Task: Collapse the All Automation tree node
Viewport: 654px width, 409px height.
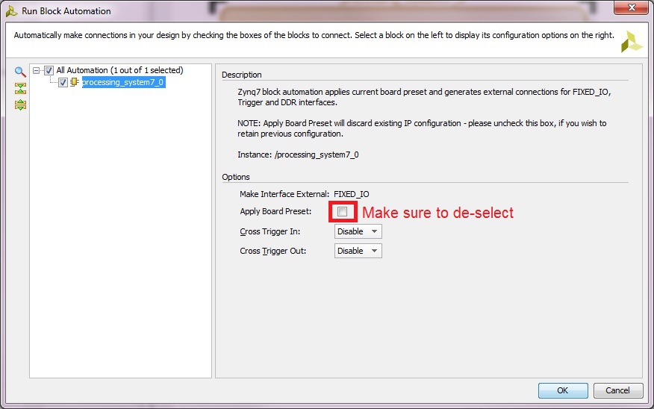Action: (x=37, y=70)
